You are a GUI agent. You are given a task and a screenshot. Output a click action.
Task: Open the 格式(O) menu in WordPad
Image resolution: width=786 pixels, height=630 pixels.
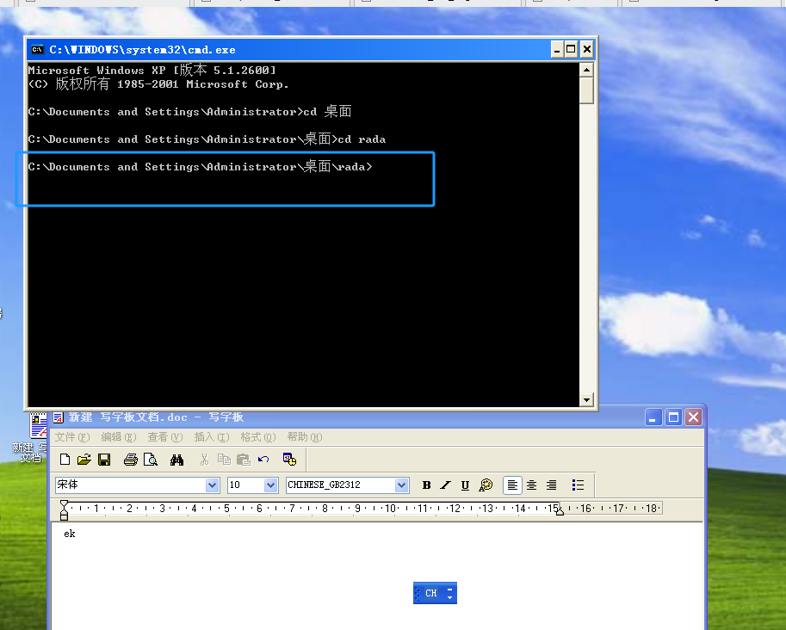(258, 437)
